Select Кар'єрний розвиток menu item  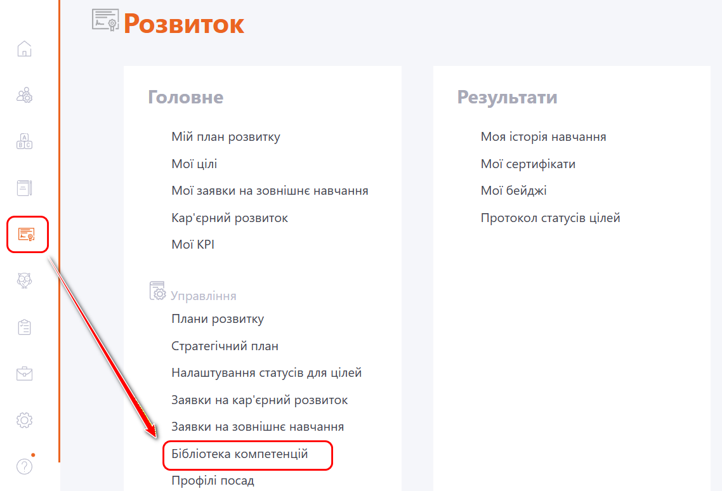pyautogui.click(x=230, y=218)
